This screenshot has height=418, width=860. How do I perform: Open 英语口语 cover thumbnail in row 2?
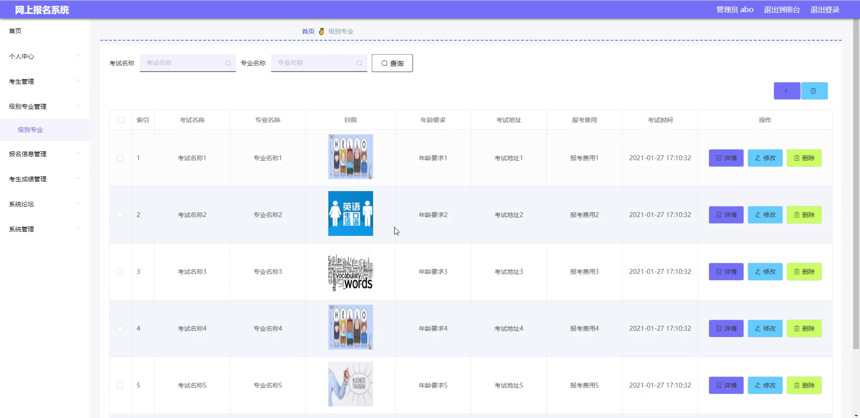click(351, 213)
